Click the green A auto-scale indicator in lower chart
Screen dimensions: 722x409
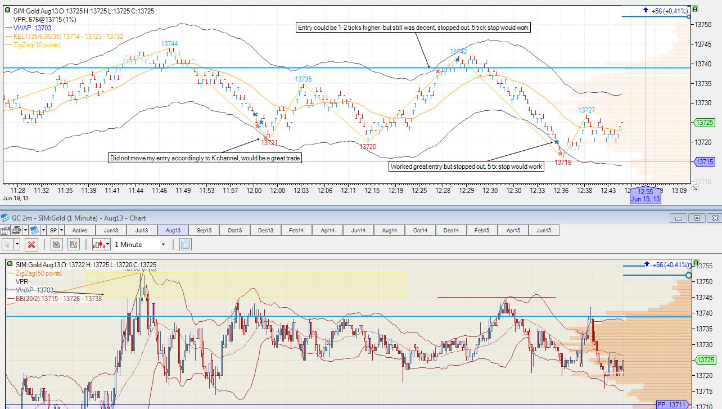[x=695, y=263]
